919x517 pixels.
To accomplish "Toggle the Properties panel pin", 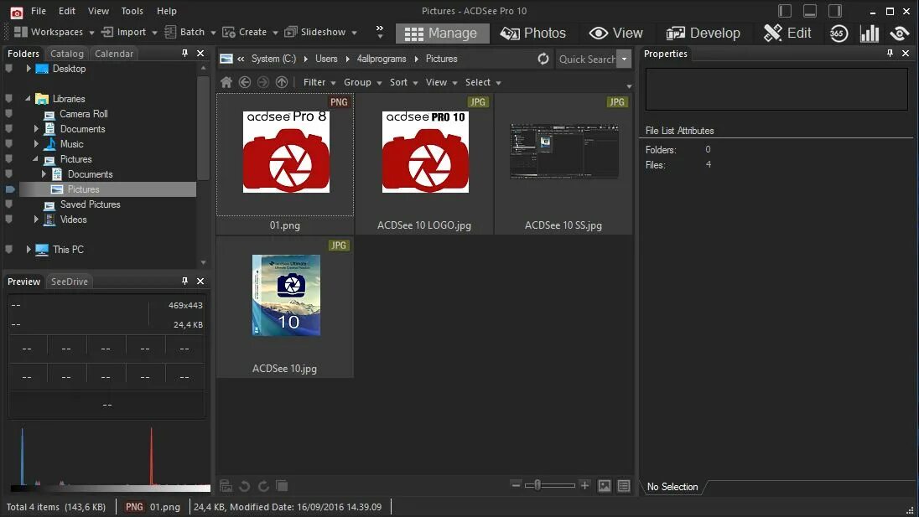I will coord(890,54).
